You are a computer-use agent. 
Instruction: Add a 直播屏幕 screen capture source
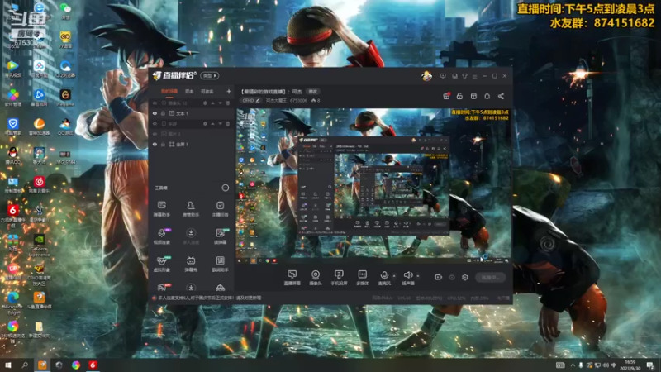(x=292, y=278)
